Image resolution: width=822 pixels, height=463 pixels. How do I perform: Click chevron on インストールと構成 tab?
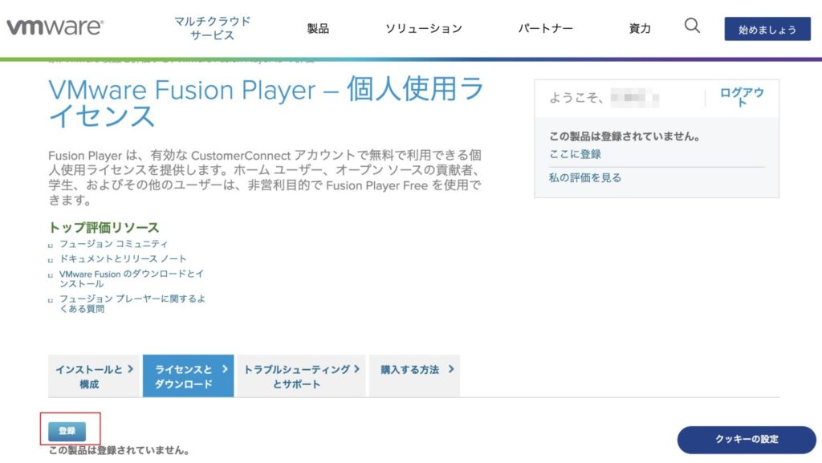coord(130,369)
